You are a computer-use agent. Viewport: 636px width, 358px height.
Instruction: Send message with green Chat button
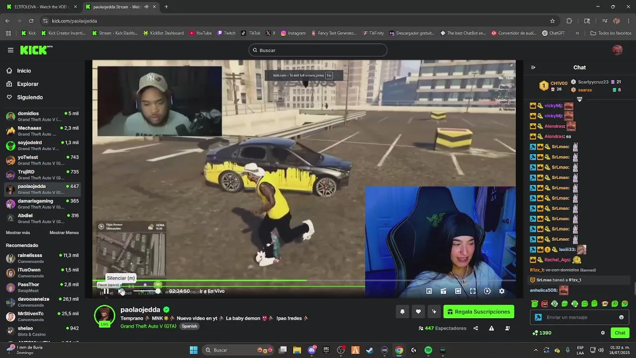tap(620, 333)
